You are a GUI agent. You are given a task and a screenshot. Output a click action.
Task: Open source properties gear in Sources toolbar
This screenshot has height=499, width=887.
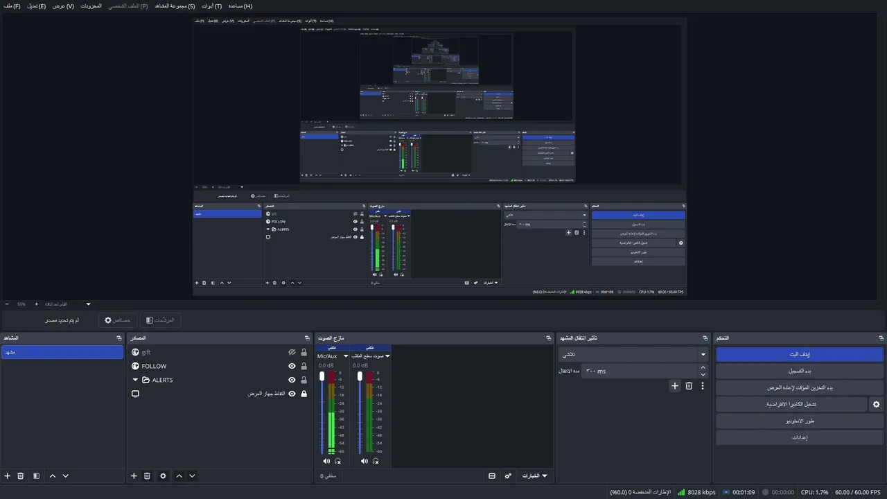(x=163, y=476)
